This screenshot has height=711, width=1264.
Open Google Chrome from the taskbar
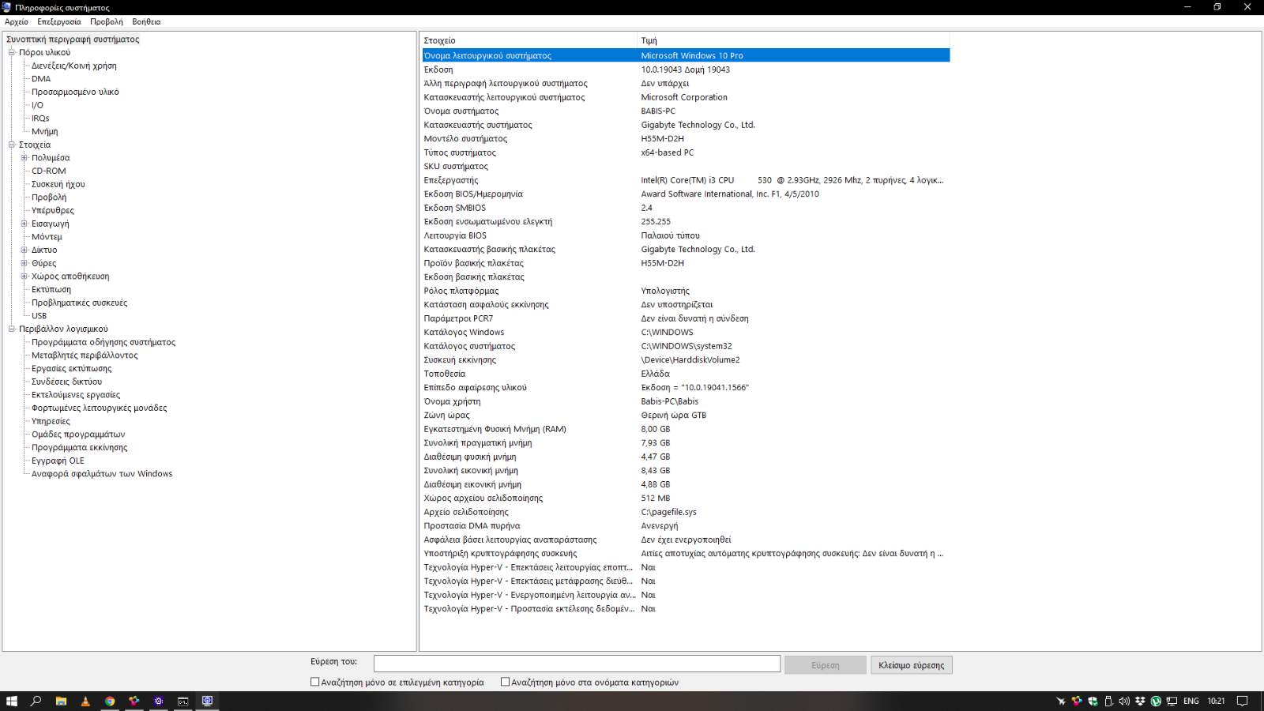(110, 701)
